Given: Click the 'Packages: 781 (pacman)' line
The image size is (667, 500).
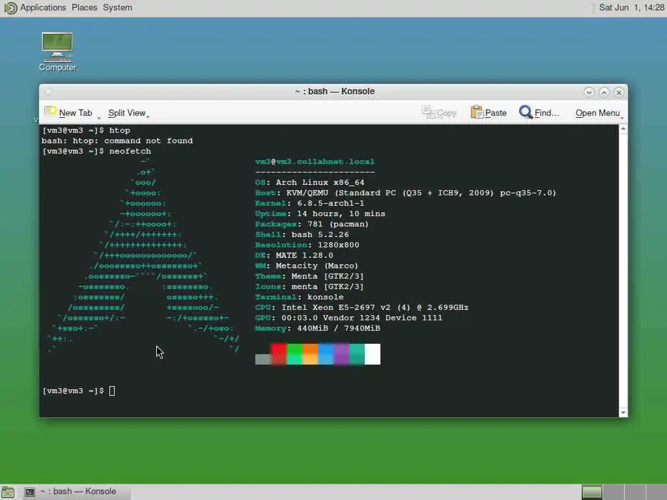Looking at the screenshot, I should 312,224.
